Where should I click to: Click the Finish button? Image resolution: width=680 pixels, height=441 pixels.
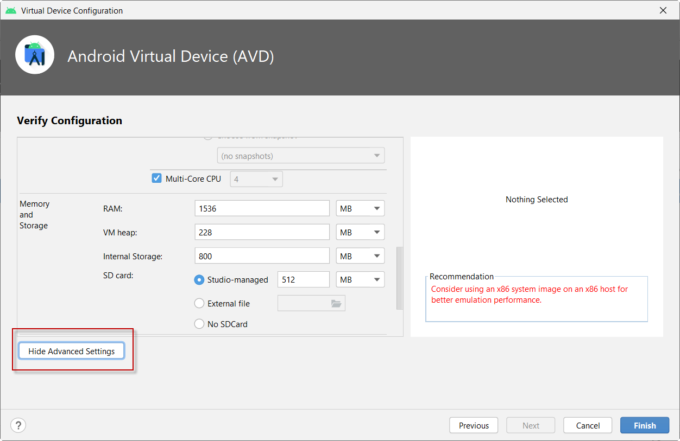coord(645,425)
